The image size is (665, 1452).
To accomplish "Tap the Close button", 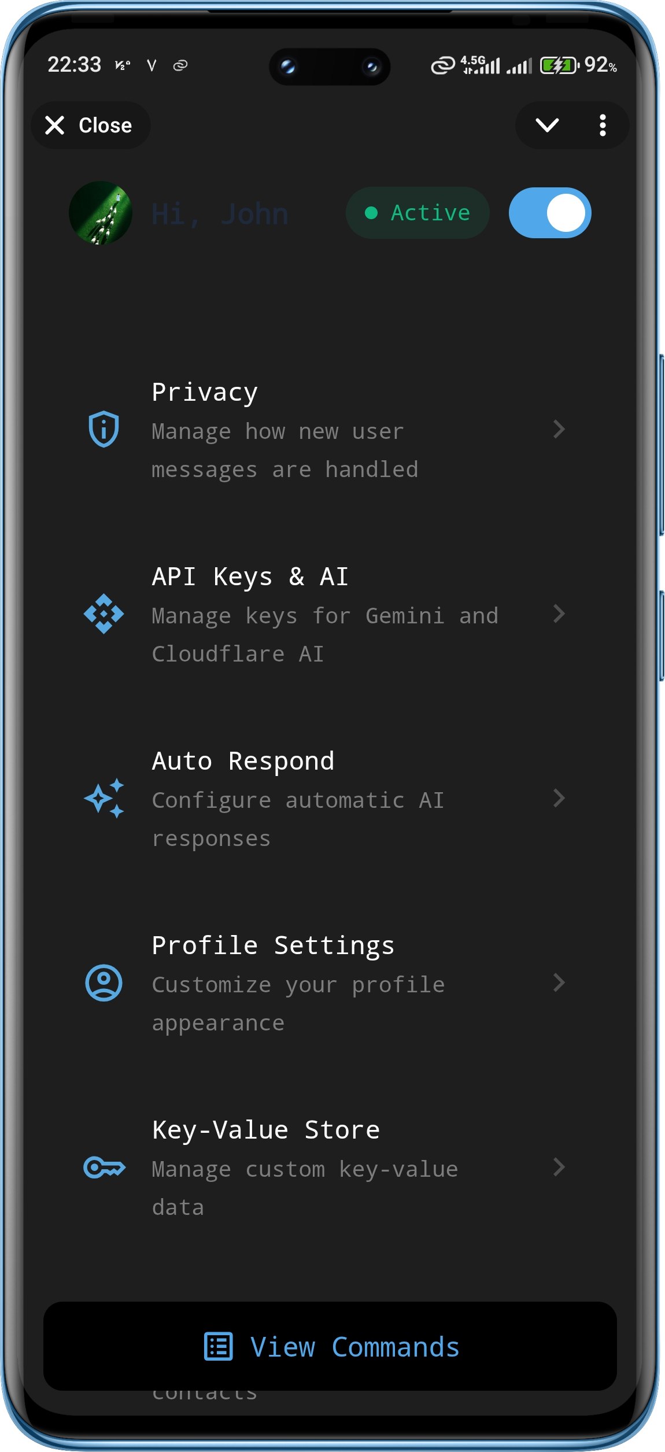I will [x=90, y=125].
